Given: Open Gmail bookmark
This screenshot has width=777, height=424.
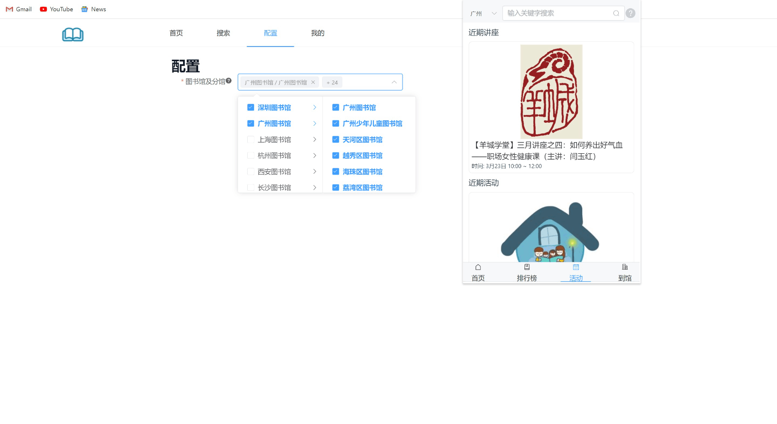Looking at the screenshot, I should (x=19, y=9).
